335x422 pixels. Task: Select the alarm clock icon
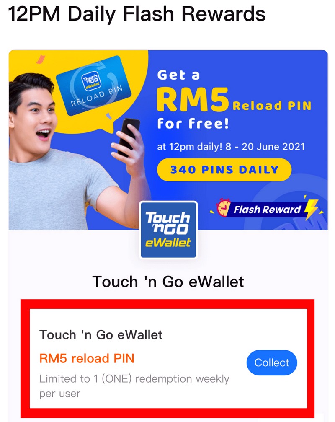coord(224,207)
